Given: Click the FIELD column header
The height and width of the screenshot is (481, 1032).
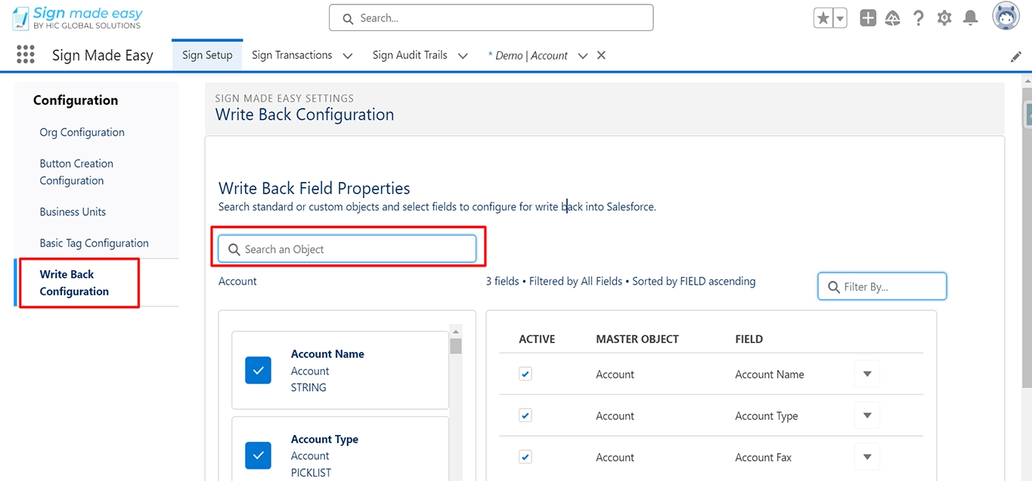Looking at the screenshot, I should pos(749,339).
